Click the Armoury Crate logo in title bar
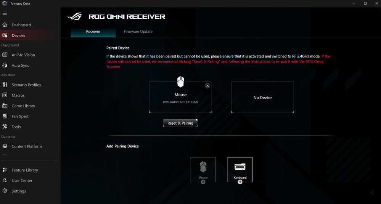This screenshot has height=204, width=381. [x=5, y=3]
